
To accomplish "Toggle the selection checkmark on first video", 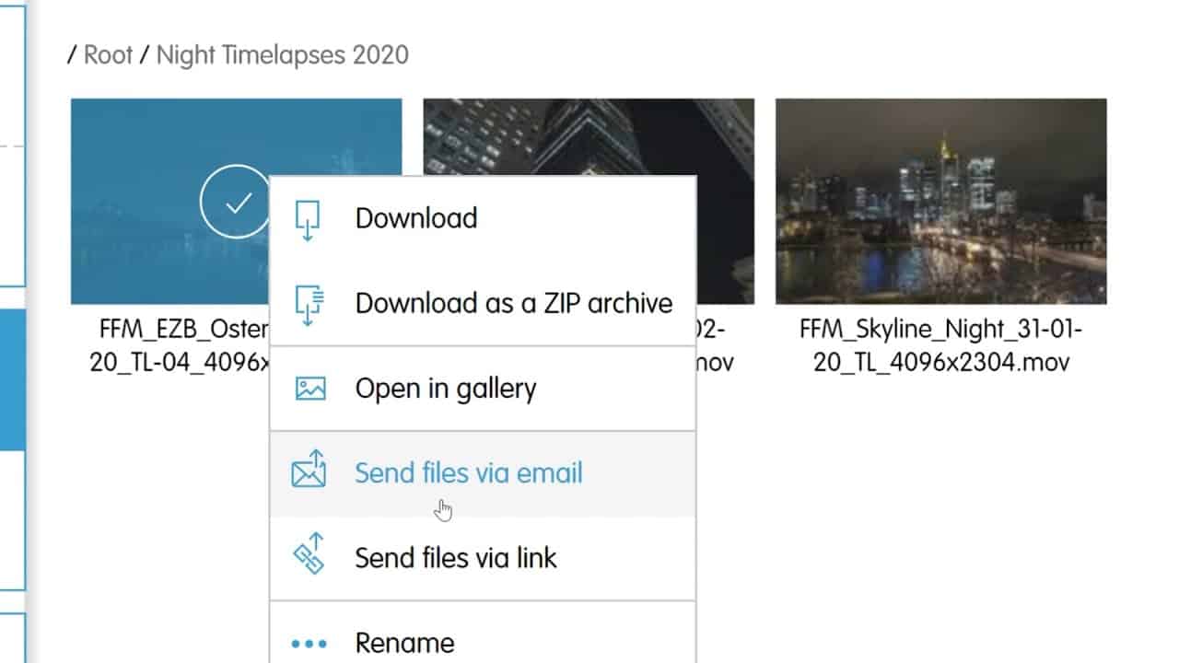I will click(236, 202).
